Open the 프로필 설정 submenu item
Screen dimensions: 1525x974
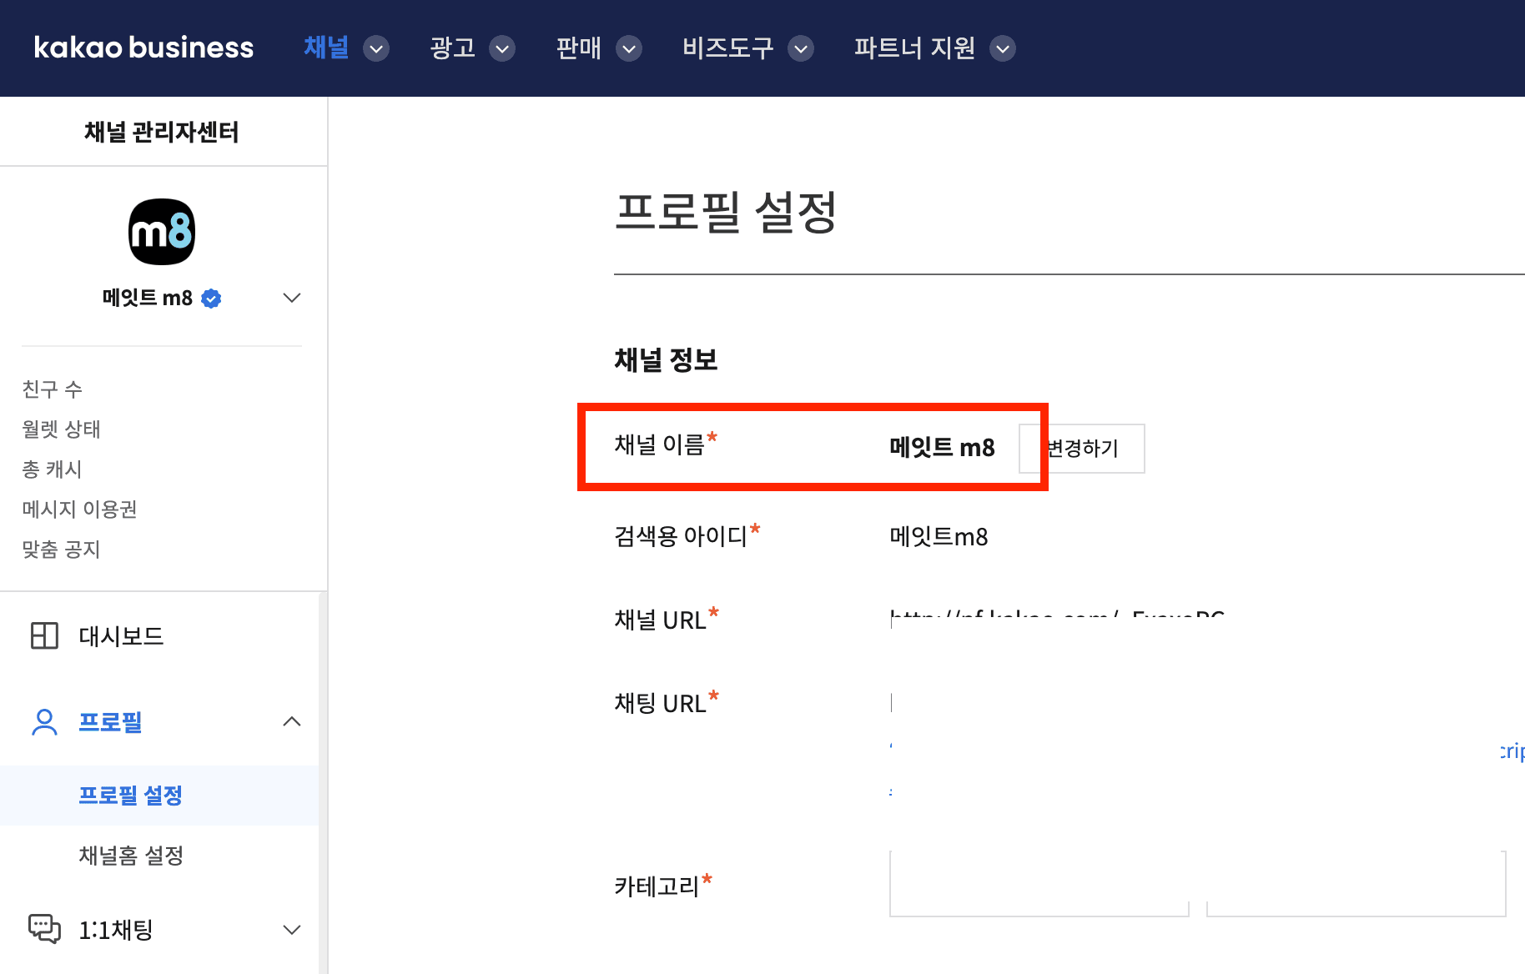click(131, 796)
